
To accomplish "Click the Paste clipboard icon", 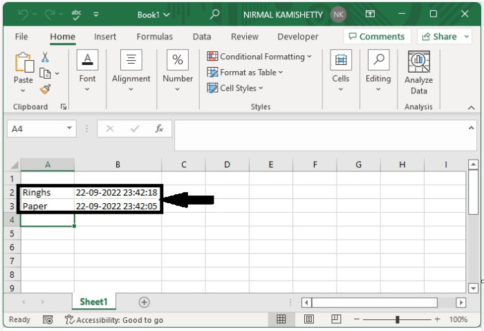I will click(24, 62).
